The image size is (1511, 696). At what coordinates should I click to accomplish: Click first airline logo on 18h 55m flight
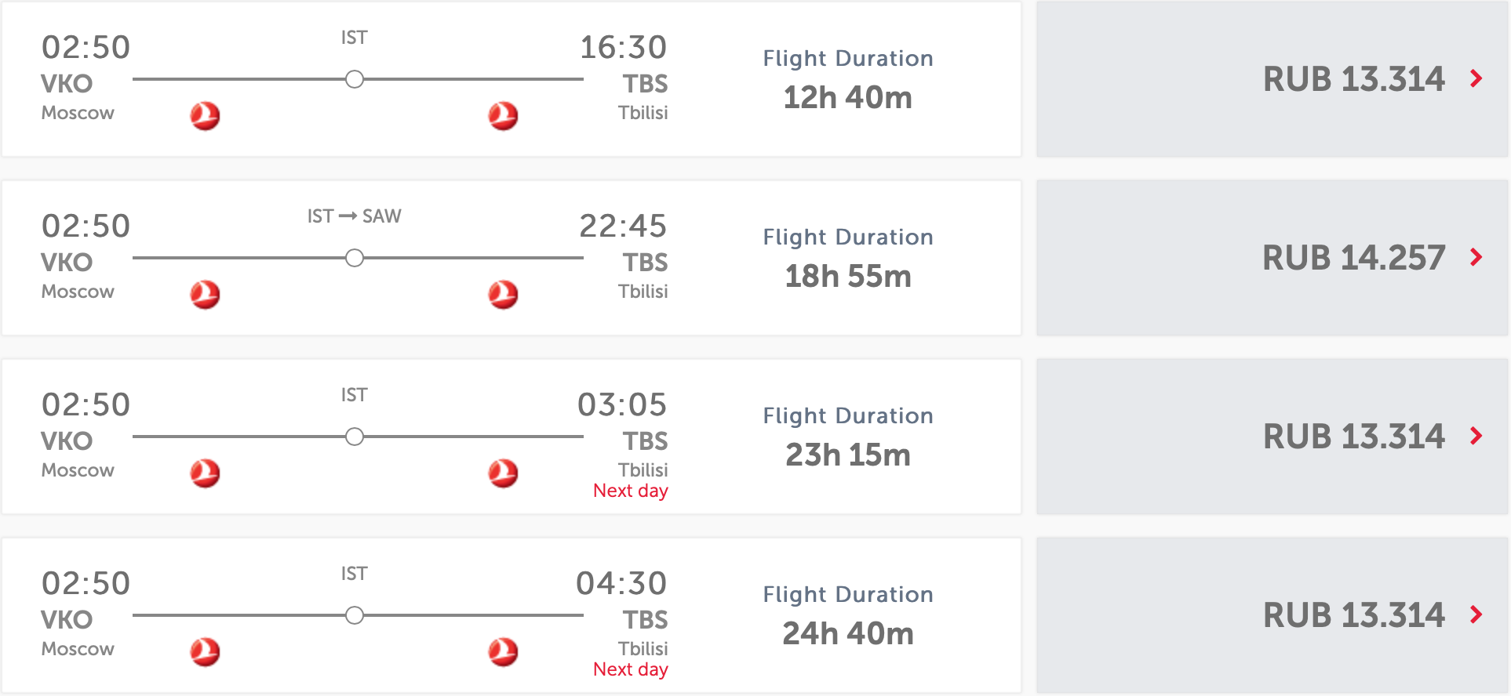click(205, 295)
